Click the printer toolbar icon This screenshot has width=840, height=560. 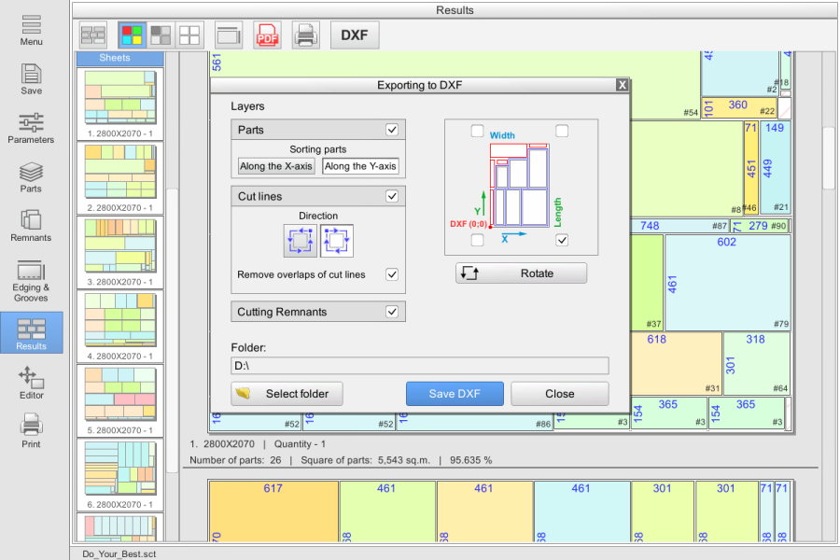click(306, 35)
